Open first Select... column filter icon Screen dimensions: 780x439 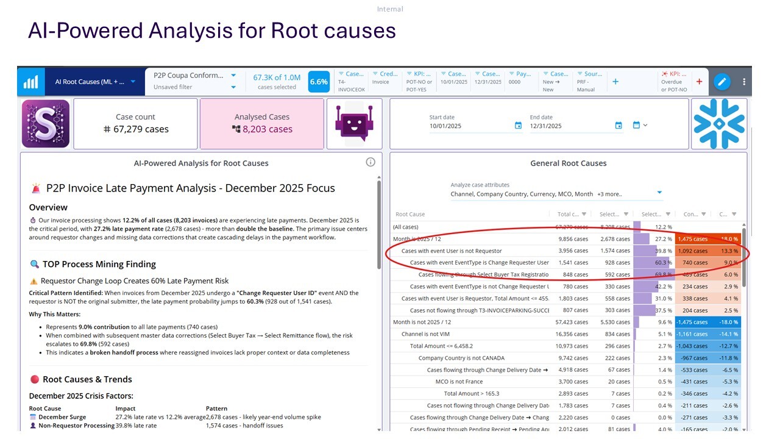point(626,214)
